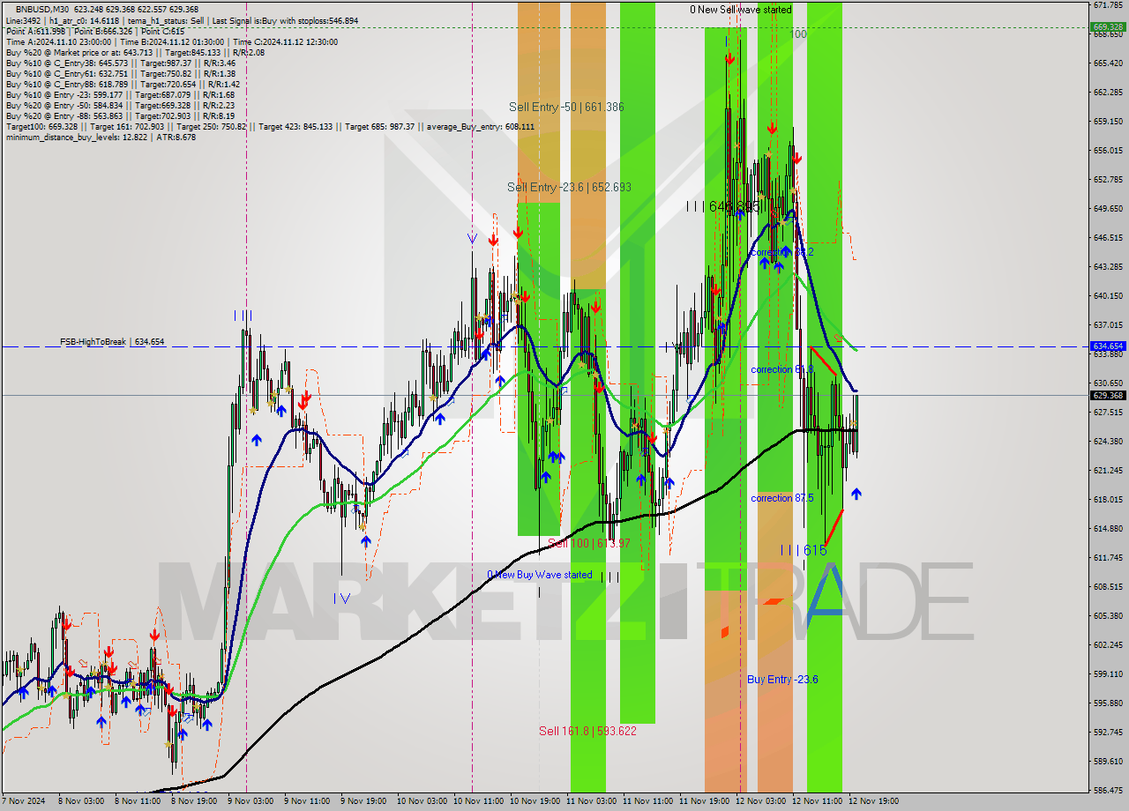The height and width of the screenshot is (811, 1129).
Task: Click the '10 Nov 03:00' time axis label
Action: pos(420,801)
